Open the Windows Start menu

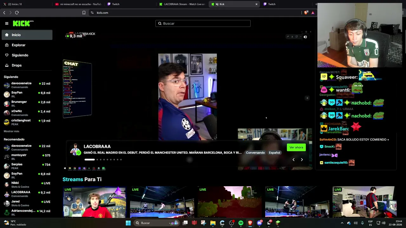click(128, 223)
